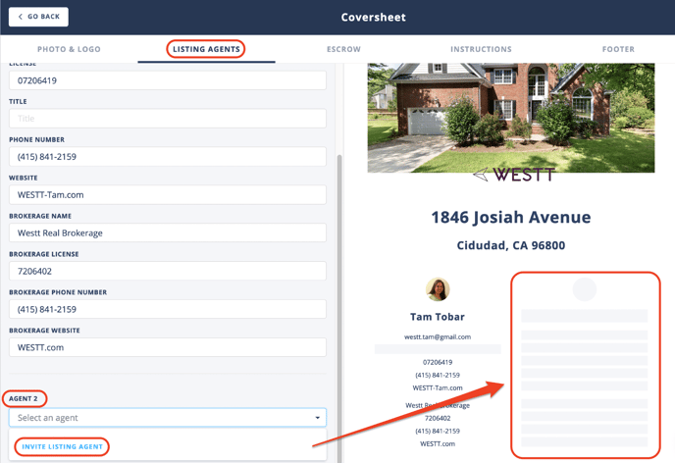Click the Website field WESTT-Tam.com
Screen dimensions: 675x463
(168, 195)
